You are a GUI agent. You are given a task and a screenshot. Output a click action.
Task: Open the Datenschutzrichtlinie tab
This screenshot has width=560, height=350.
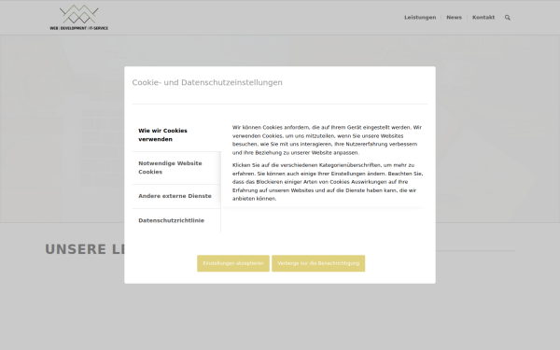(x=176, y=220)
